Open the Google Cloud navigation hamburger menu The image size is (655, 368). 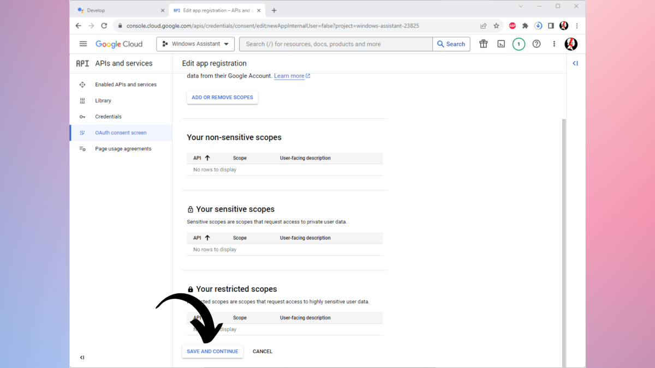click(83, 44)
